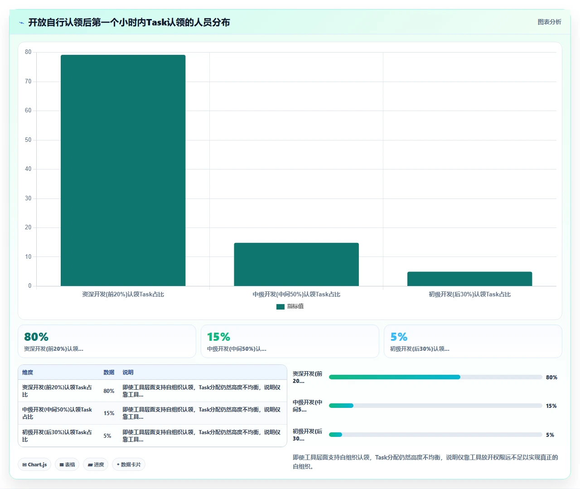Click the 15% progress bar for 中级开发
580x489 pixels.
tap(435, 406)
